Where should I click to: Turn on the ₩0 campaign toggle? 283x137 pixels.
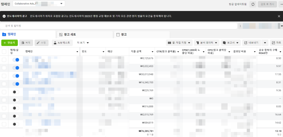coord(16,100)
